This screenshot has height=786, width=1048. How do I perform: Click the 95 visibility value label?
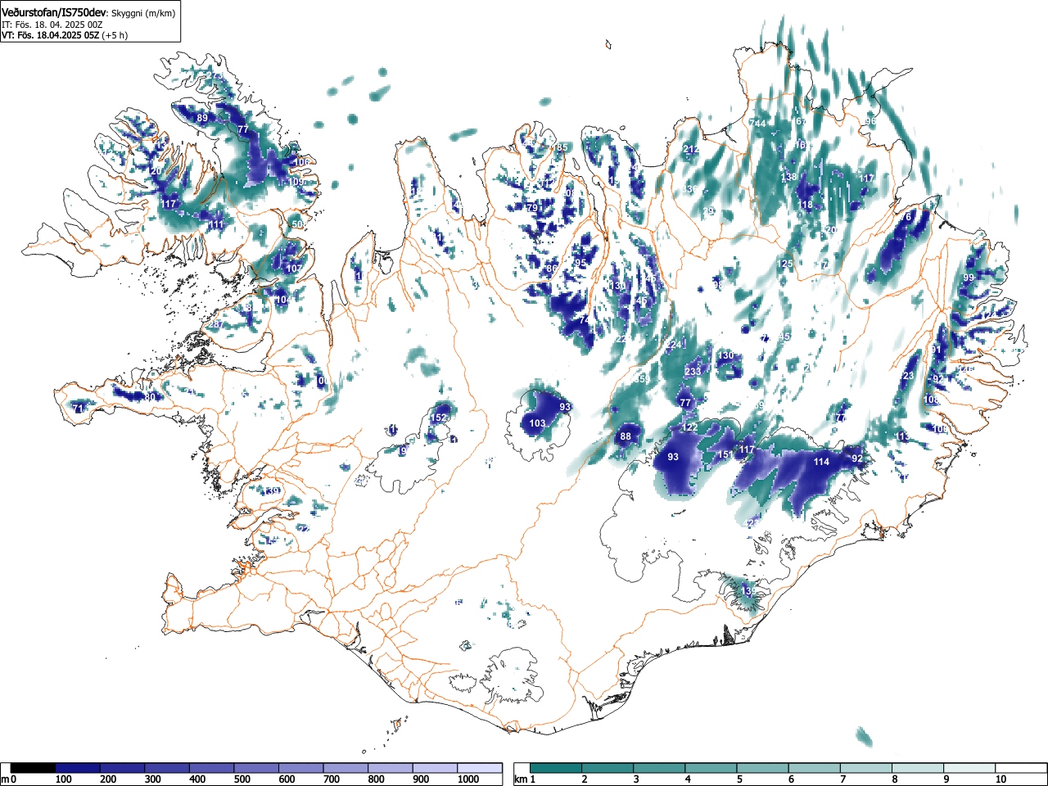580,264
